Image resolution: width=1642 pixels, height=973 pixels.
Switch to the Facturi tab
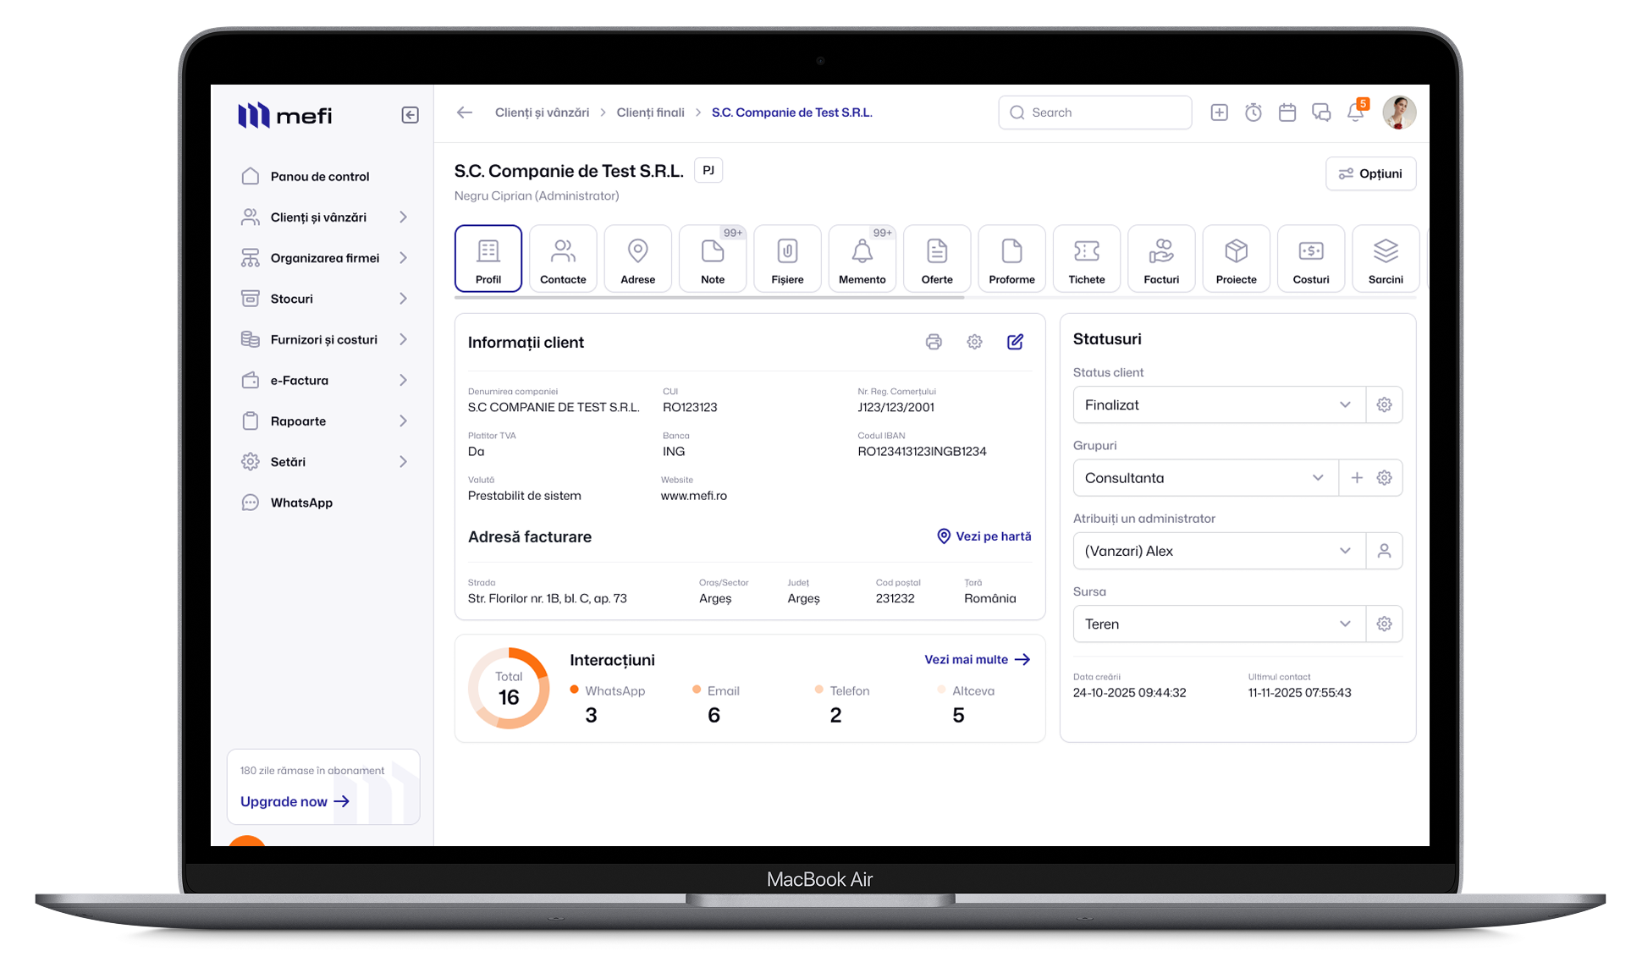click(x=1161, y=258)
